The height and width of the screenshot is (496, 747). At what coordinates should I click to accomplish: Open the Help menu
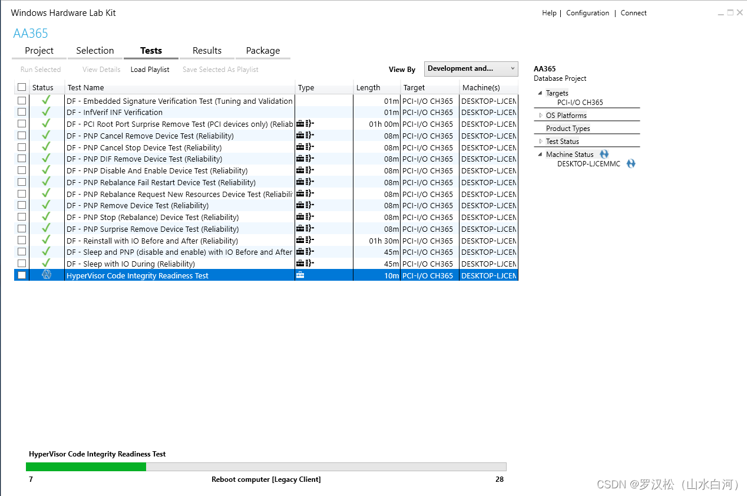click(x=549, y=13)
